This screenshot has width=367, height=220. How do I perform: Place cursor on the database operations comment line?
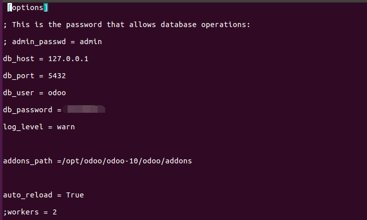click(127, 25)
